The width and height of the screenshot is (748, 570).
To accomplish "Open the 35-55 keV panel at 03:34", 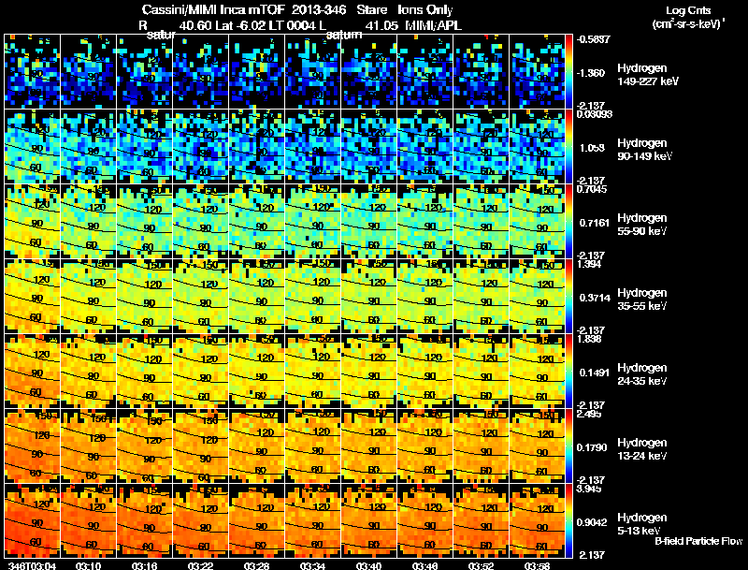I will click(x=313, y=296).
